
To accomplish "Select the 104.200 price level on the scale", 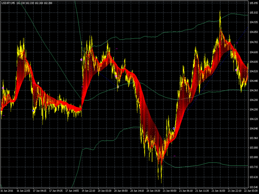I will click(x=254, y=110).
